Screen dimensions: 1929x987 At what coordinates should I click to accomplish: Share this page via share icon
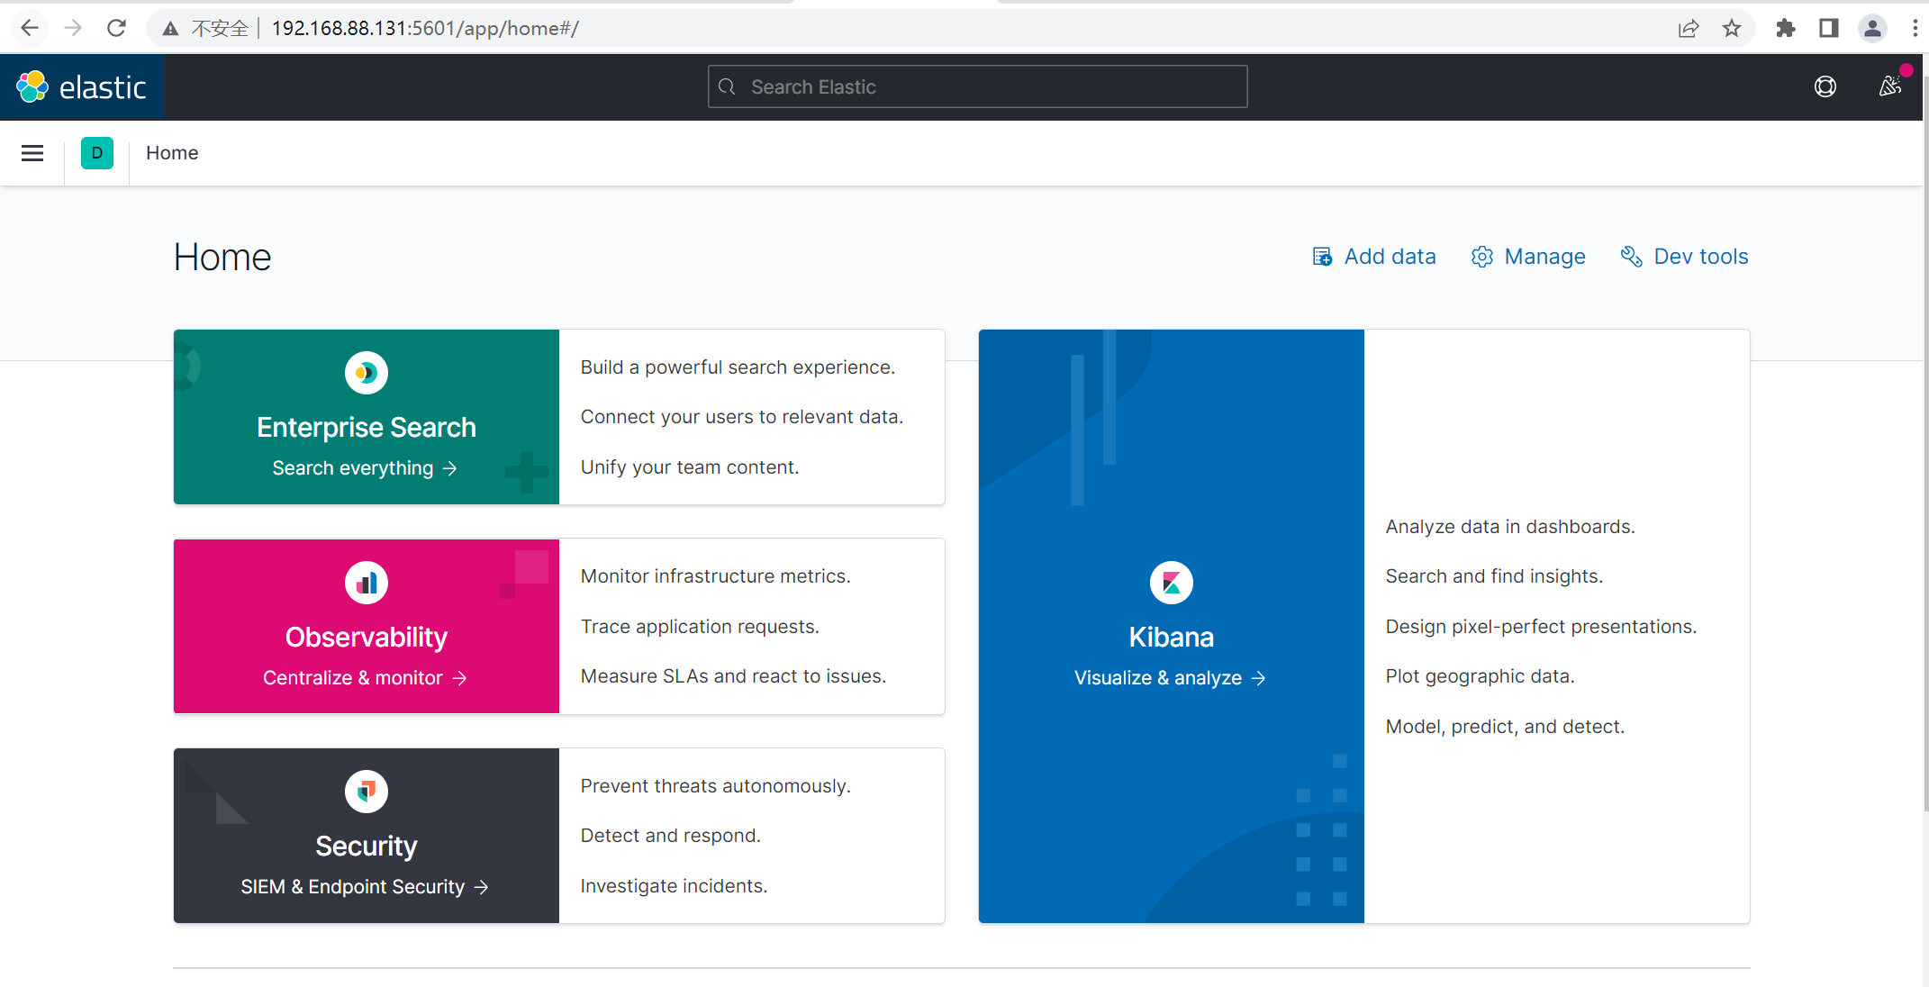point(1689,28)
